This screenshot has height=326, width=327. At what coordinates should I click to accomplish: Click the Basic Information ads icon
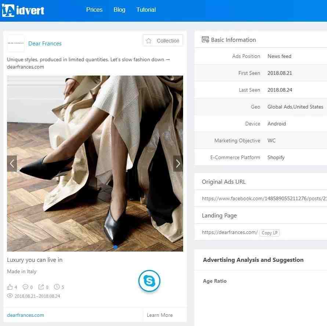[x=206, y=39]
